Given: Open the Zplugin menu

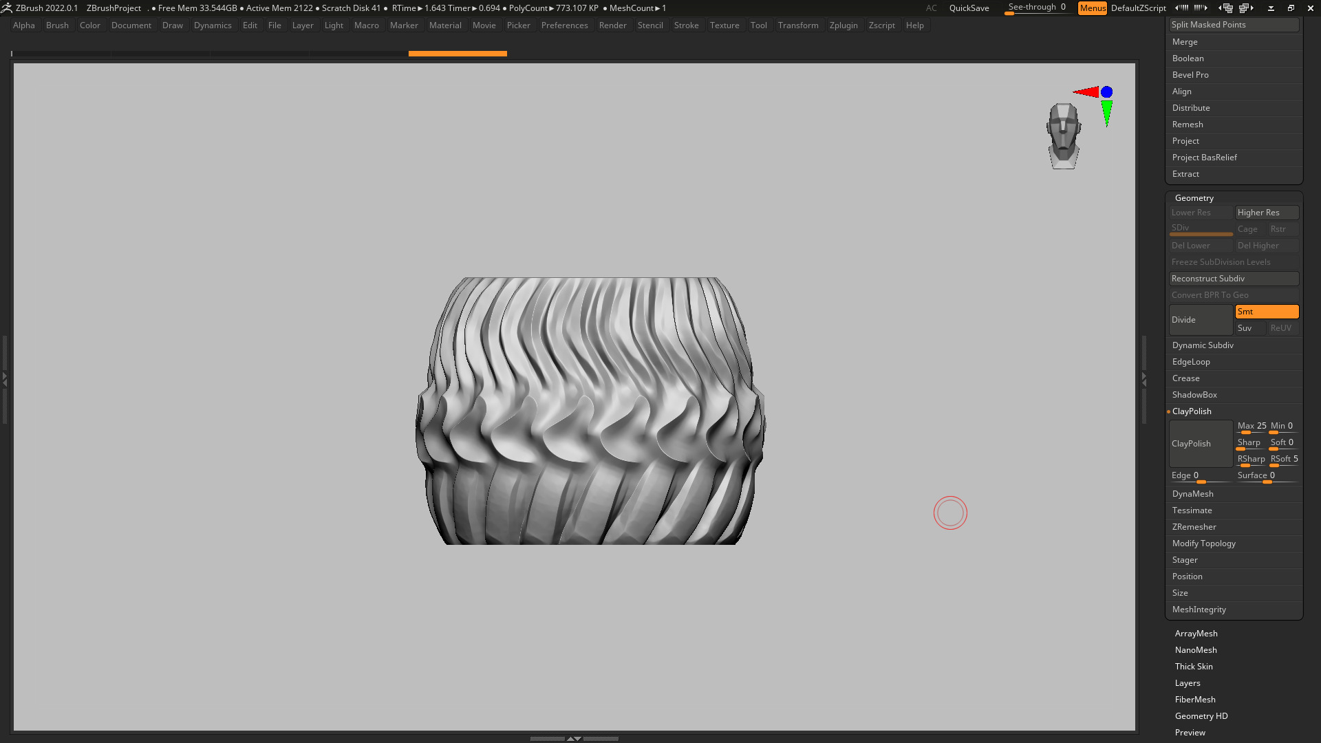Looking at the screenshot, I should click(x=844, y=25).
